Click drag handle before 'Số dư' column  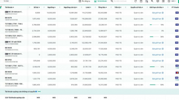[30, 7]
